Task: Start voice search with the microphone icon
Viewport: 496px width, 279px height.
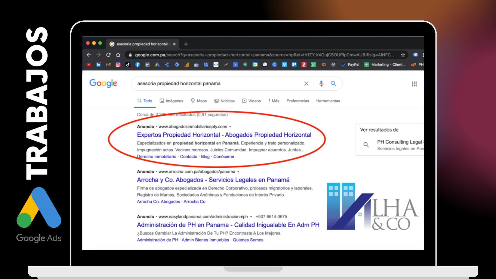Action: (x=321, y=83)
